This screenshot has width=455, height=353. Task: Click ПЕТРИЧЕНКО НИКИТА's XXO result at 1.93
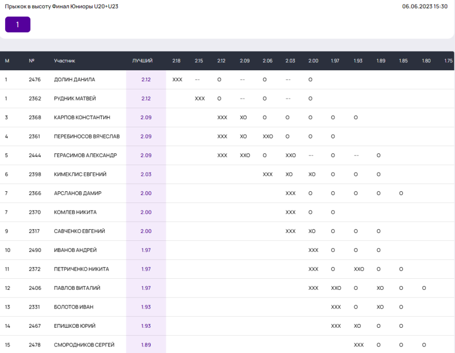pyautogui.click(x=358, y=269)
